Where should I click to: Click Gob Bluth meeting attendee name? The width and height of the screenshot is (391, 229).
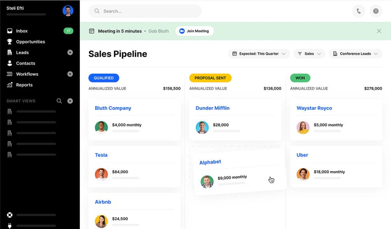158,31
